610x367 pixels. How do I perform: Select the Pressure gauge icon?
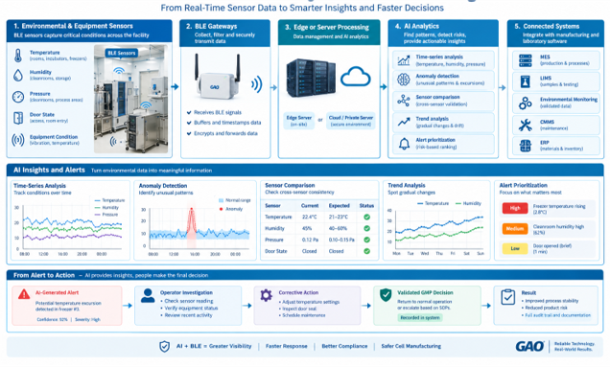18,97
